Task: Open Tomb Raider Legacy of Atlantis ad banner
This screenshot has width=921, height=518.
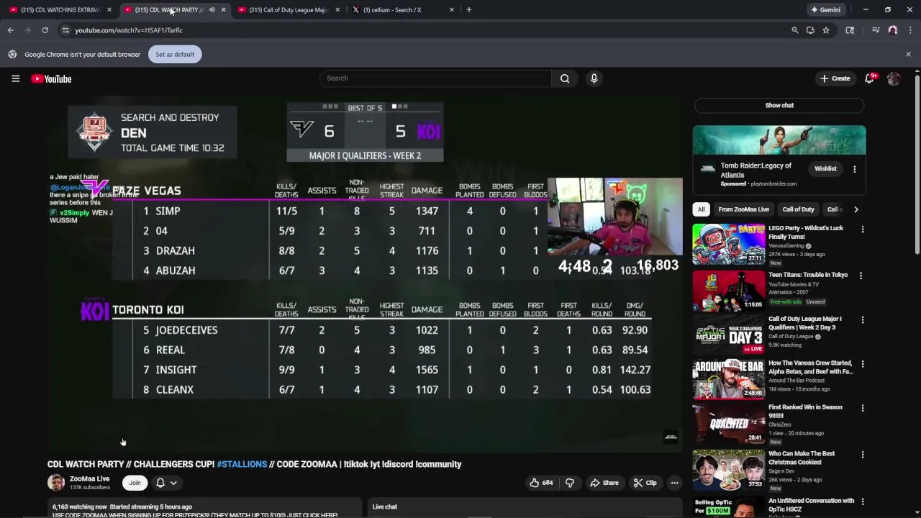Action: pyautogui.click(x=779, y=140)
